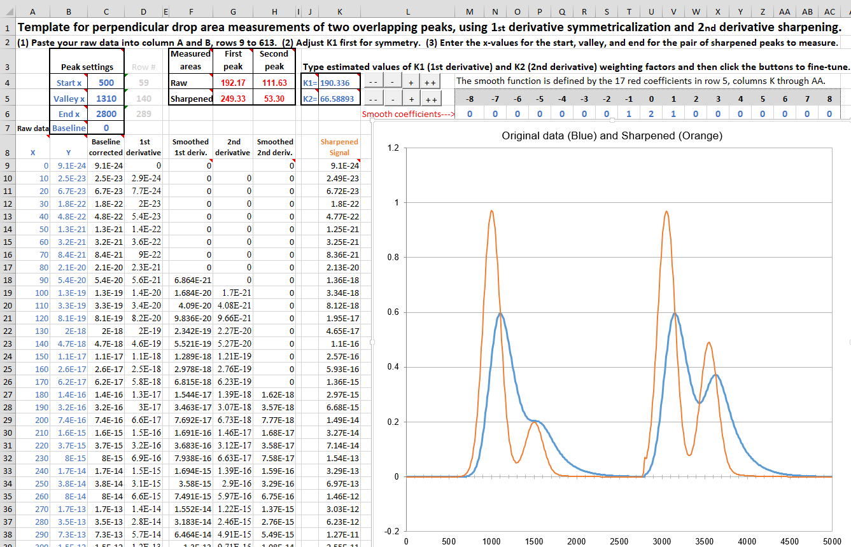The width and height of the screenshot is (851, 547).
Task: Select the Start x value cell (500)
Action: (106, 83)
